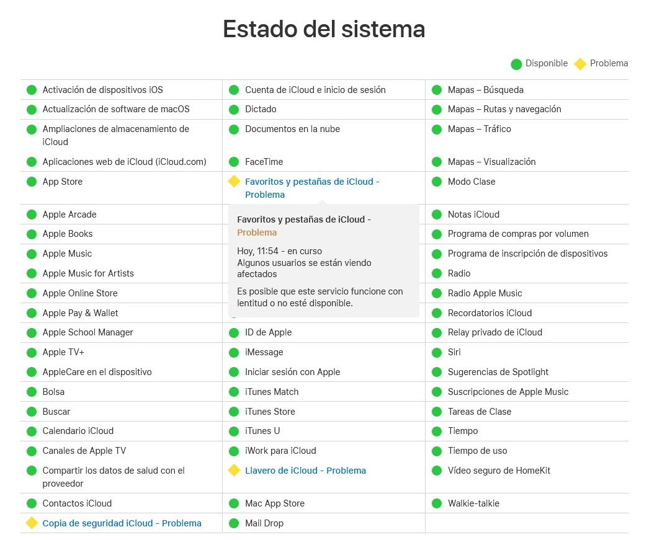Select the Mapas – Rutas y navegación entry
Viewport: 657px width, 540px height.
504,109
